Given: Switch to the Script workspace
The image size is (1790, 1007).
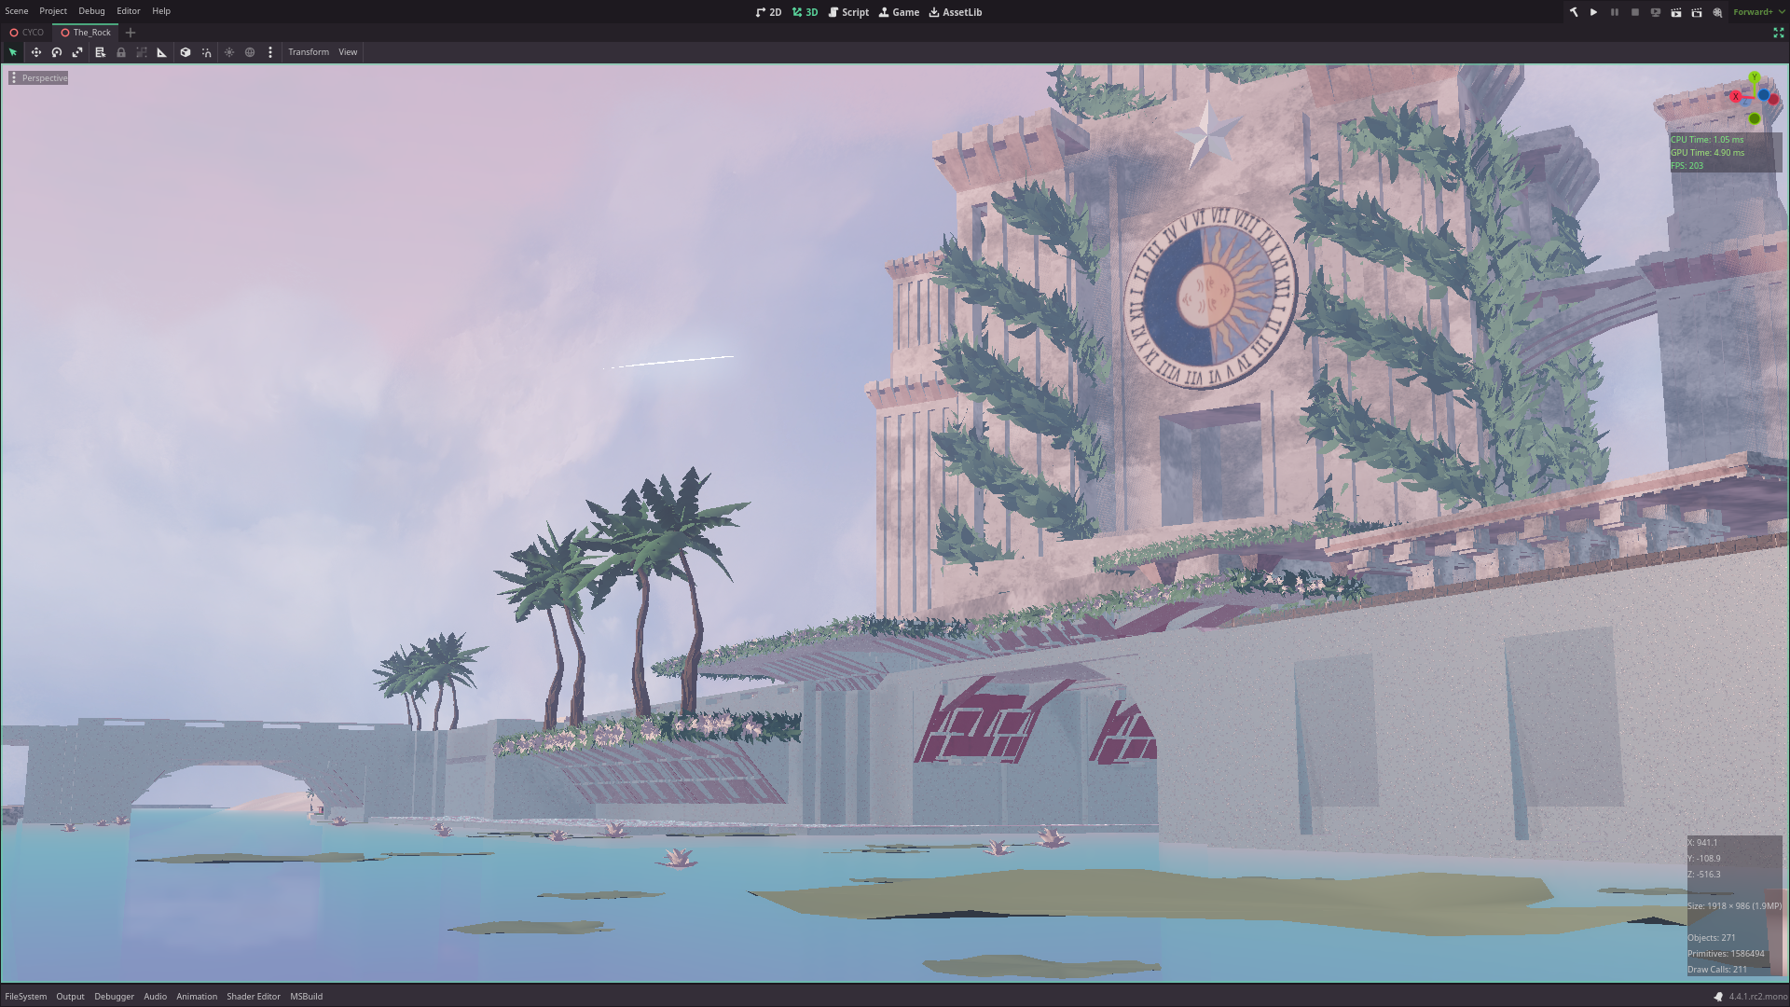Looking at the screenshot, I should click(848, 12).
